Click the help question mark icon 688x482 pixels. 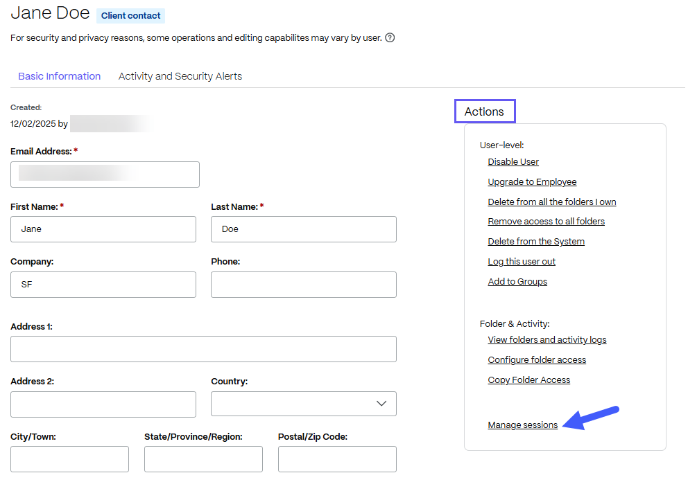pyautogui.click(x=390, y=38)
